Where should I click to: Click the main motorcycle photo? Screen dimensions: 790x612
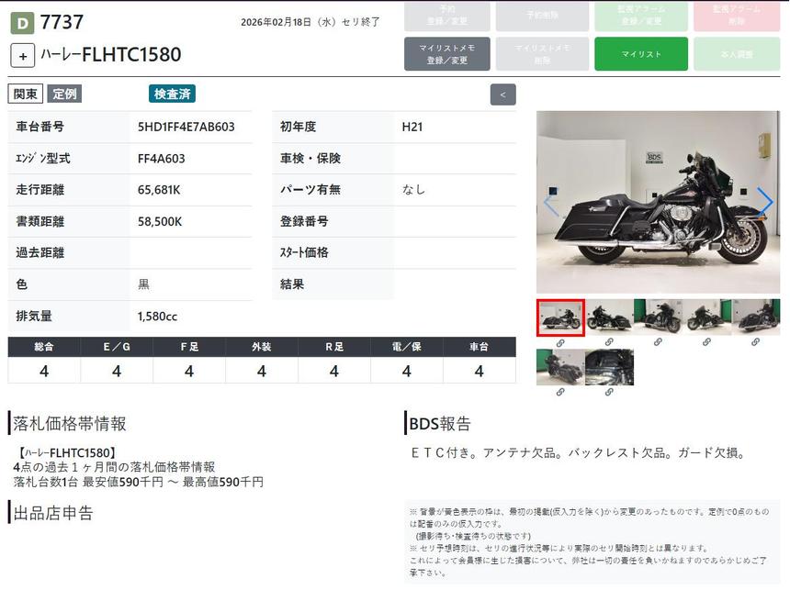pyautogui.click(x=658, y=202)
